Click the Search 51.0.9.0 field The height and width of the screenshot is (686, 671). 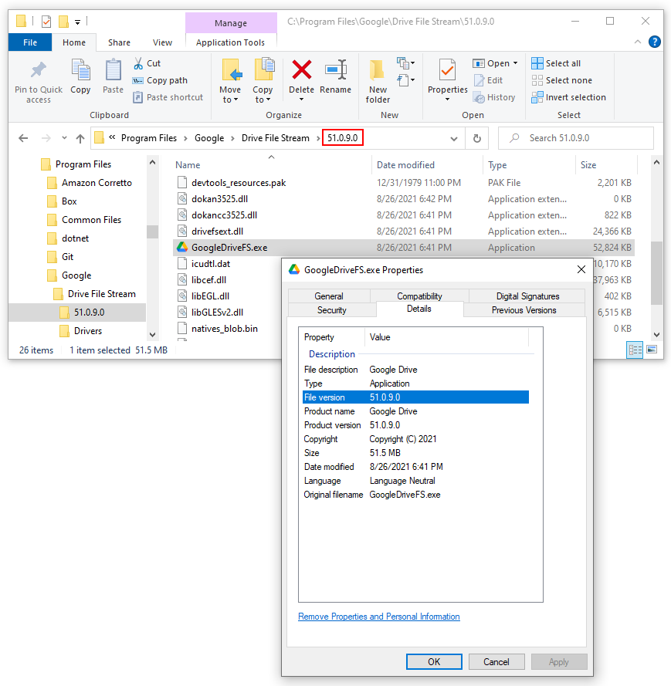click(x=575, y=138)
